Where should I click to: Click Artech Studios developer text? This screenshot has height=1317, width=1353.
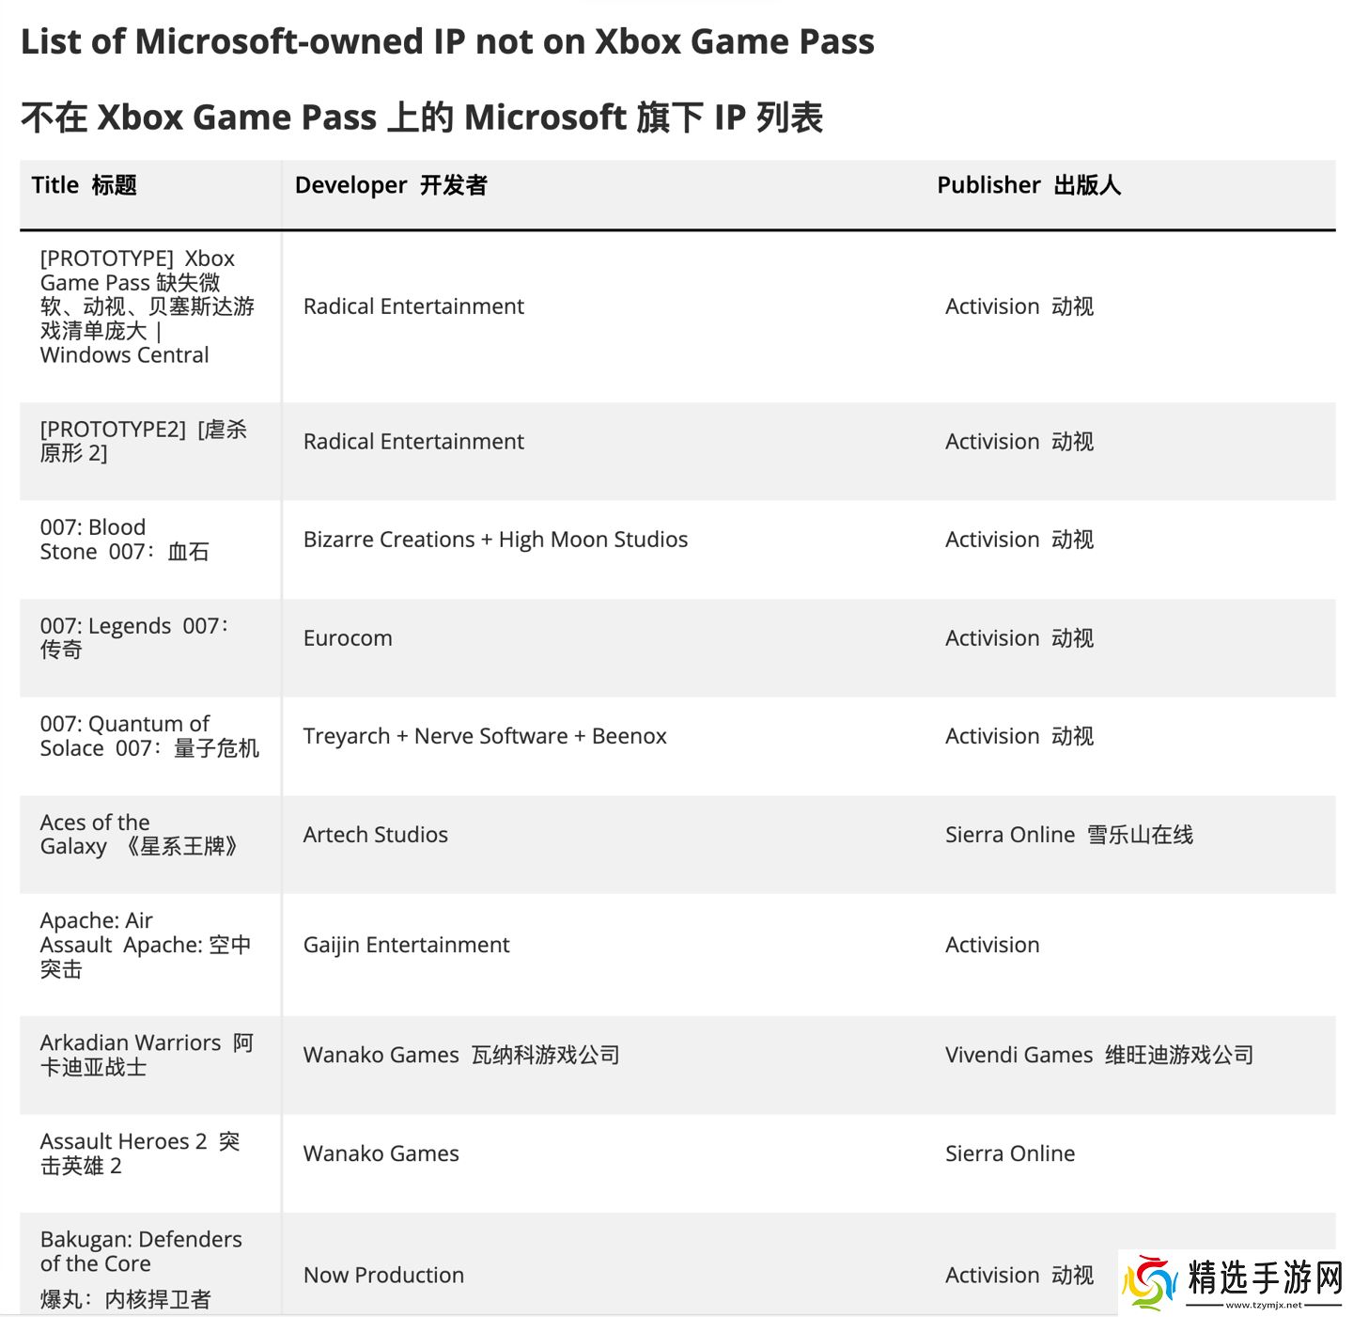pyautogui.click(x=376, y=835)
